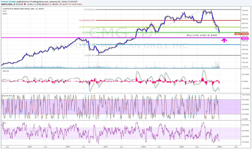Click the 650.00 price axis value
This screenshot has width=252, height=149.
(x=245, y=19)
